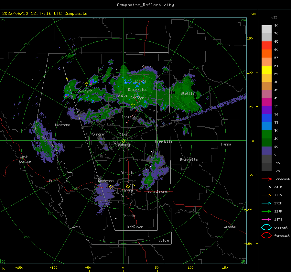Image resolution: width=291 pixels, height=272 pixels.
Task: Click the RockyMH label on the map
Action: tap(85, 91)
